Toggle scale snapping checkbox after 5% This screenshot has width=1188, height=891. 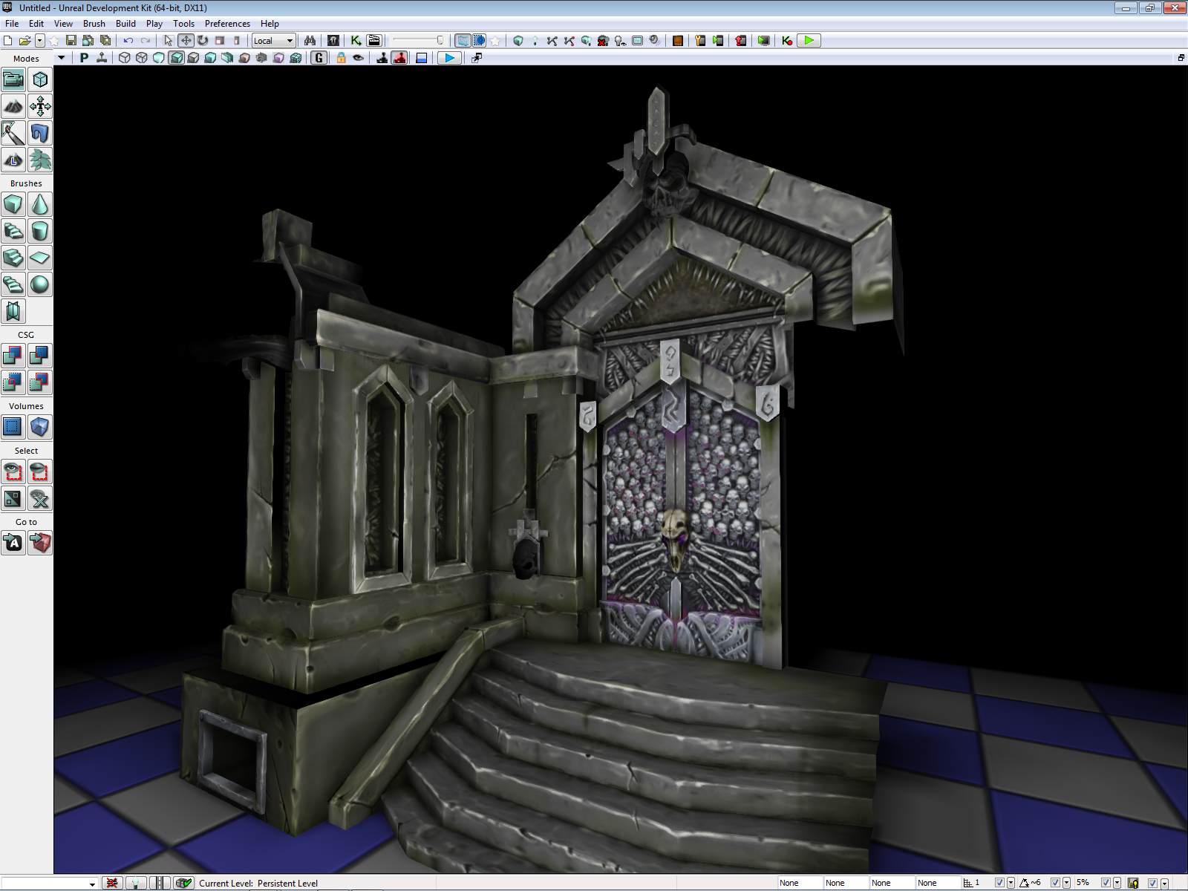[x=1106, y=883]
